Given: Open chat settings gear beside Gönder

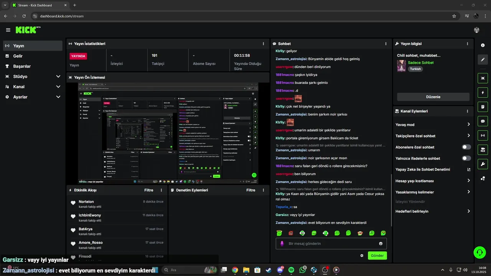Looking at the screenshot, I should click(362, 256).
